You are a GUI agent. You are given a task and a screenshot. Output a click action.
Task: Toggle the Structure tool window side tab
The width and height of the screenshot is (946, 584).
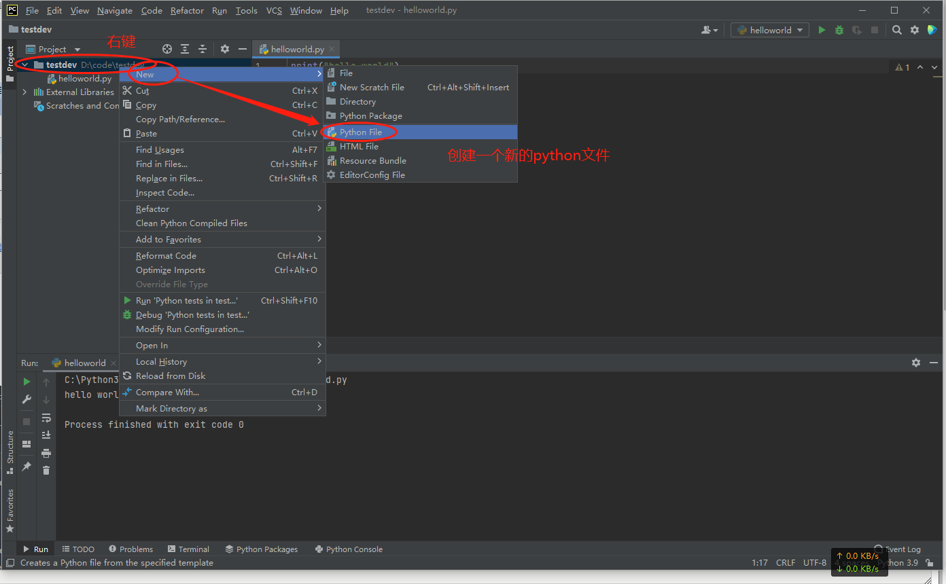(x=10, y=452)
